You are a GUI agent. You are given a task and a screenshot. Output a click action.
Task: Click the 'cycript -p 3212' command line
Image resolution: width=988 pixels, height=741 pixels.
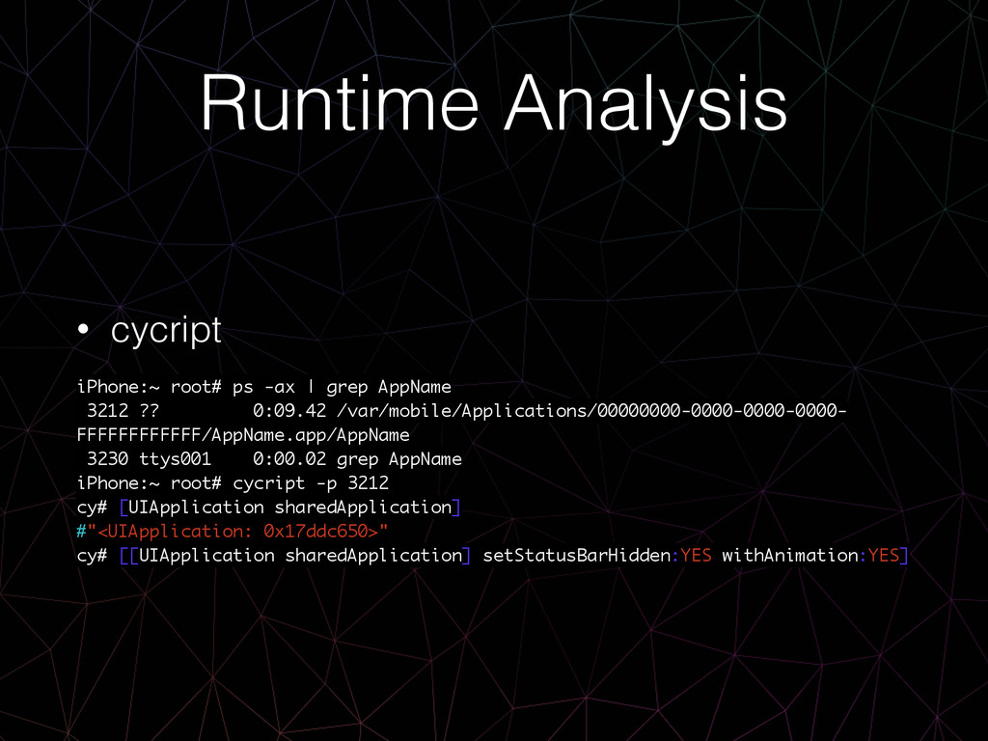[x=233, y=483]
